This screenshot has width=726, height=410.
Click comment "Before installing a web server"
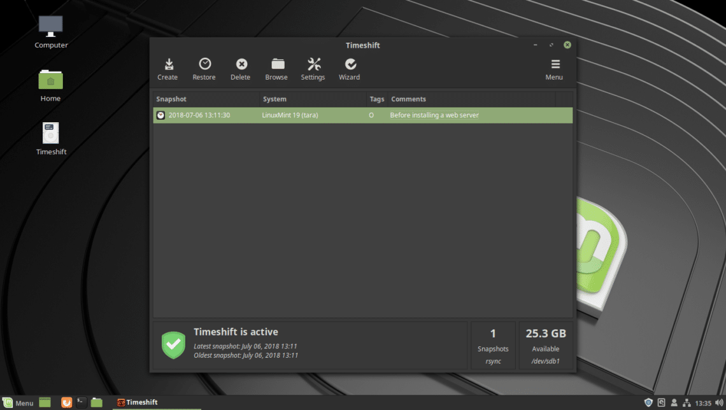point(434,115)
